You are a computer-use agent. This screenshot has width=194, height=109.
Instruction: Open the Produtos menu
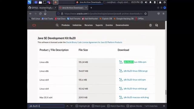pos(65,25)
